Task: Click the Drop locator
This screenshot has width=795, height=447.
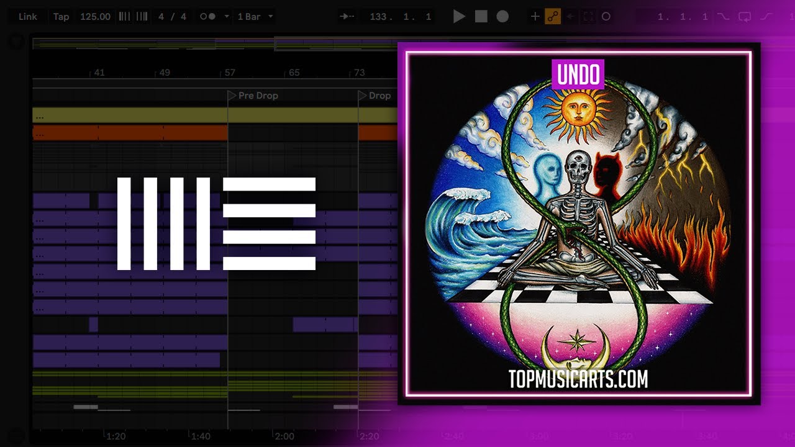Action: (375, 96)
